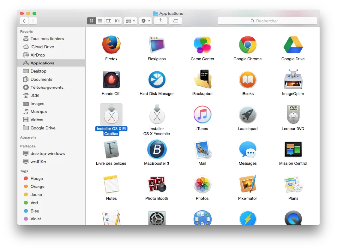Open Documents in the sidebar
This screenshot has width=337, height=250.
pos(51,79)
